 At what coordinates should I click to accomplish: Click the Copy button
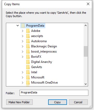[57, 102]
